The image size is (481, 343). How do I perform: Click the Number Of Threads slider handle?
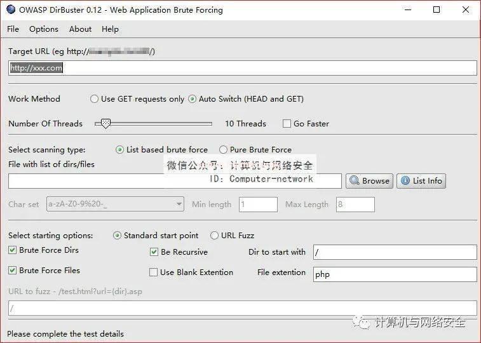click(106, 123)
